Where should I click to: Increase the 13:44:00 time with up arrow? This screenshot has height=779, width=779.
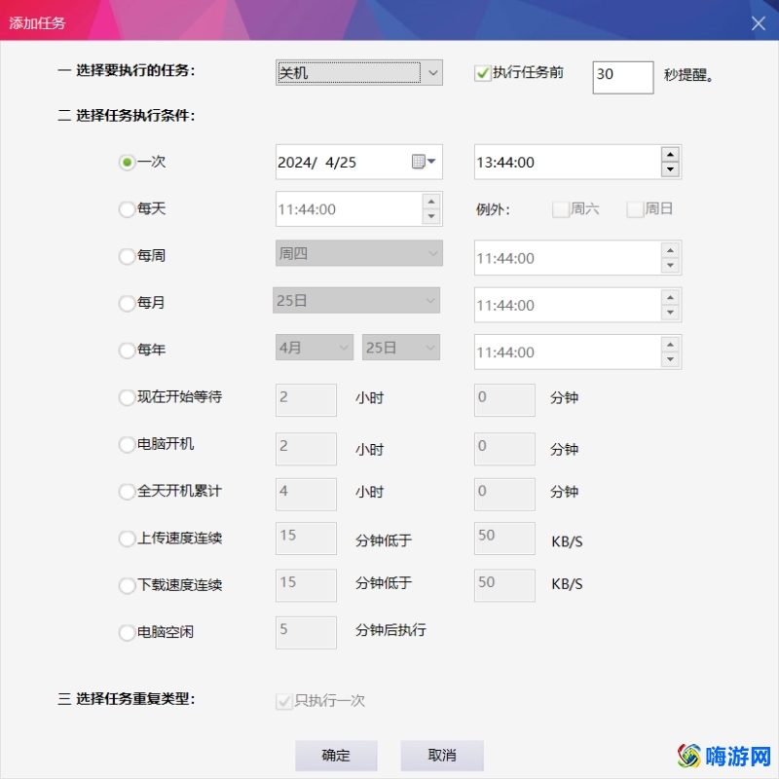coord(670,154)
